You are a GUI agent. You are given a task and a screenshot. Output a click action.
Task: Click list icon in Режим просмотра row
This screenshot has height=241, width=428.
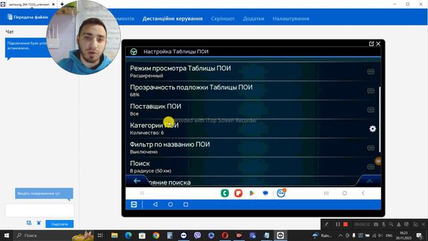coord(370,72)
